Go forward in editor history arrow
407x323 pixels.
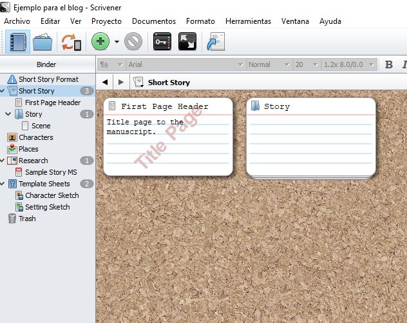[120, 82]
